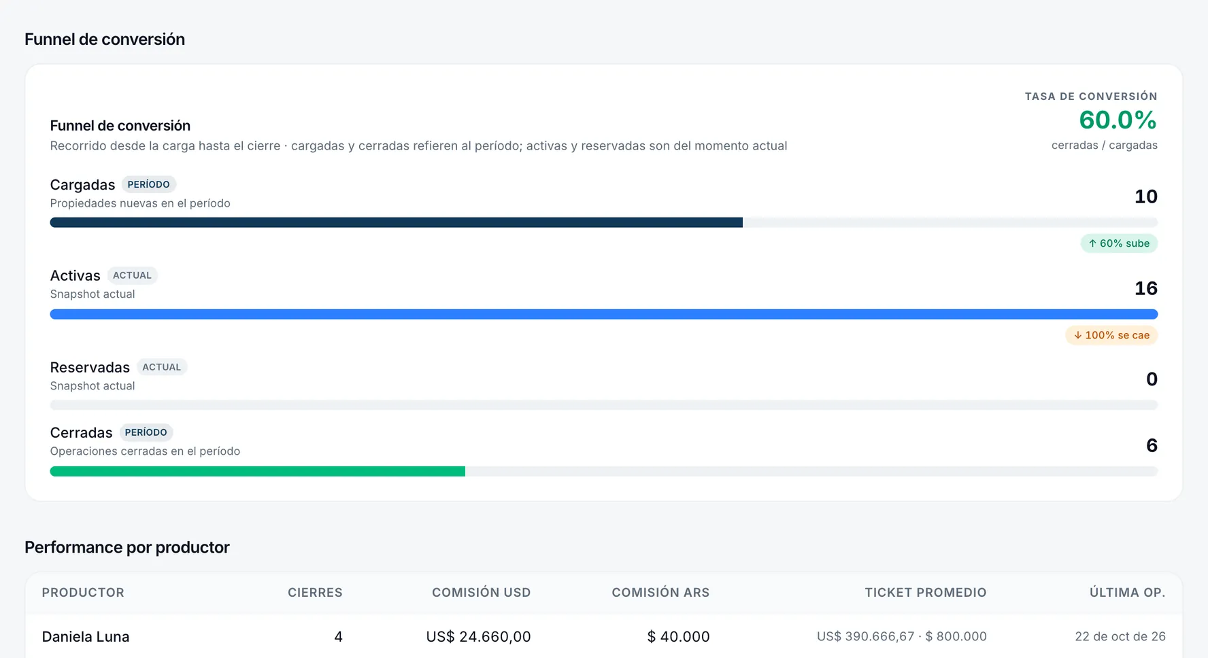
Task: Click the PERÍODO badge next to Cargadas
Action: 149,184
